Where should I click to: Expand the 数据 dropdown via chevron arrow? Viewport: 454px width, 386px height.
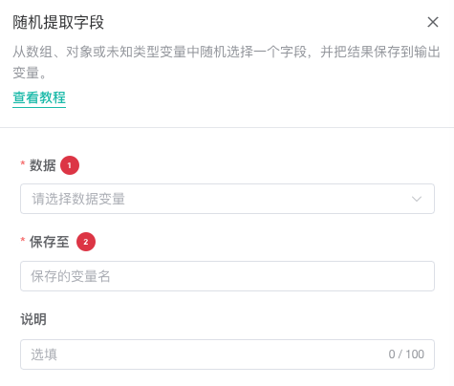click(417, 199)
